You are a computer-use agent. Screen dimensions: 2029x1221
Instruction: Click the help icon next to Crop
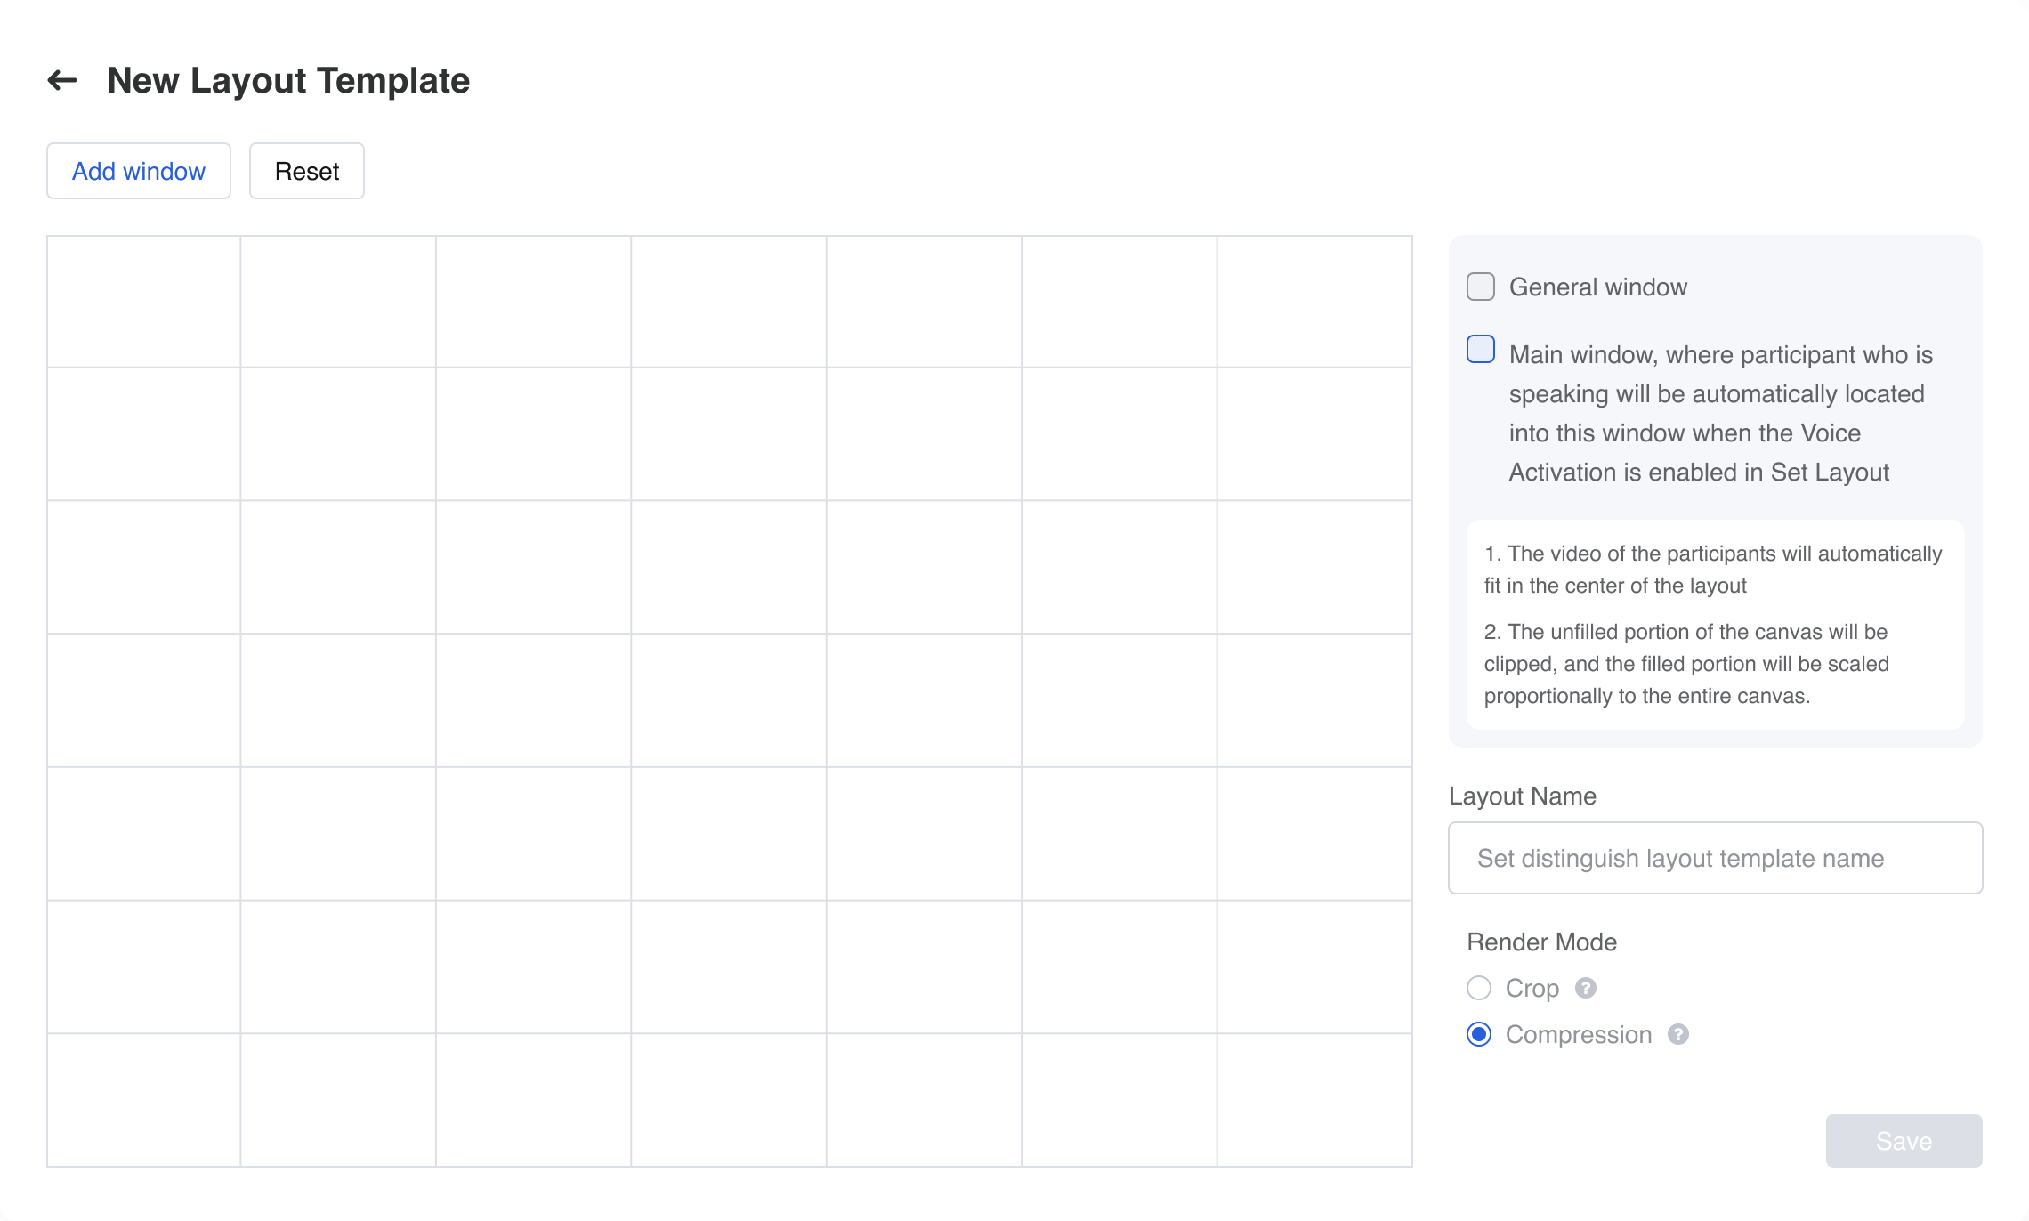[x=1585, y=988]
